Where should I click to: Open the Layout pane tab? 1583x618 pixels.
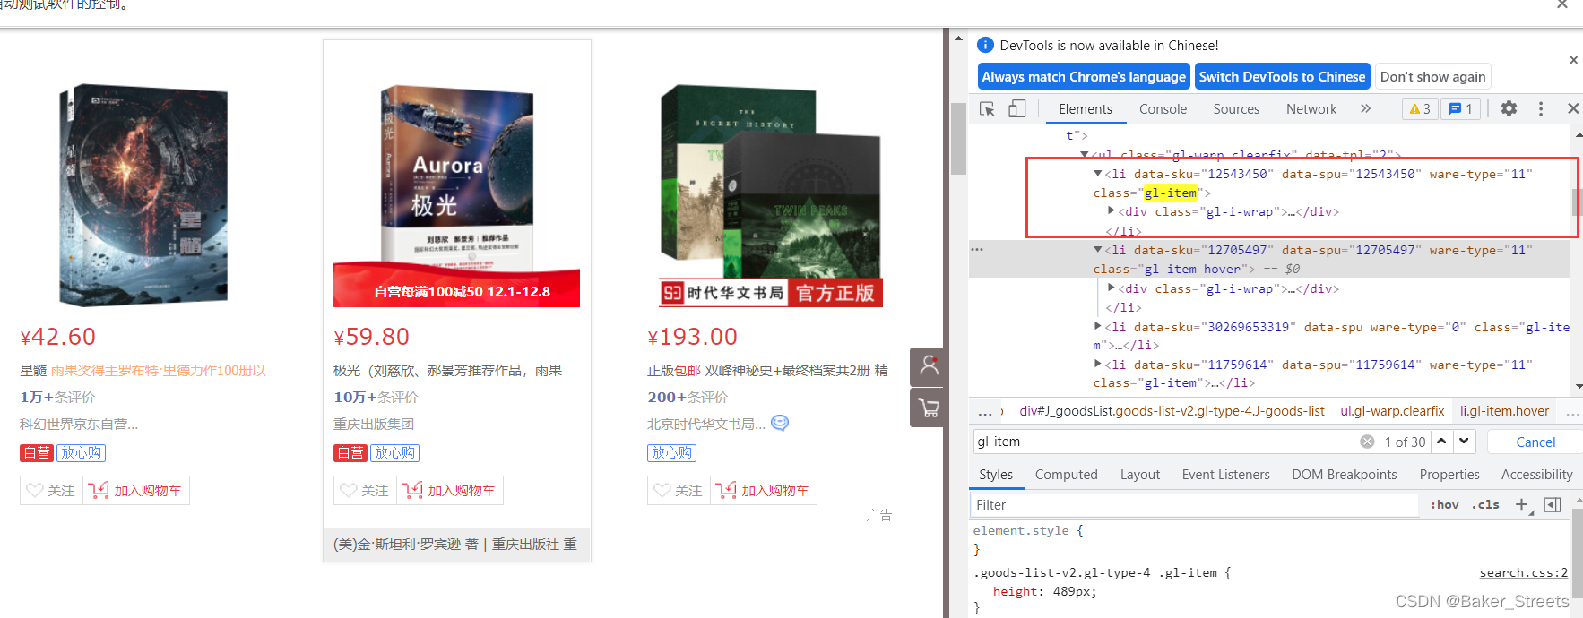coord(1139,475)
